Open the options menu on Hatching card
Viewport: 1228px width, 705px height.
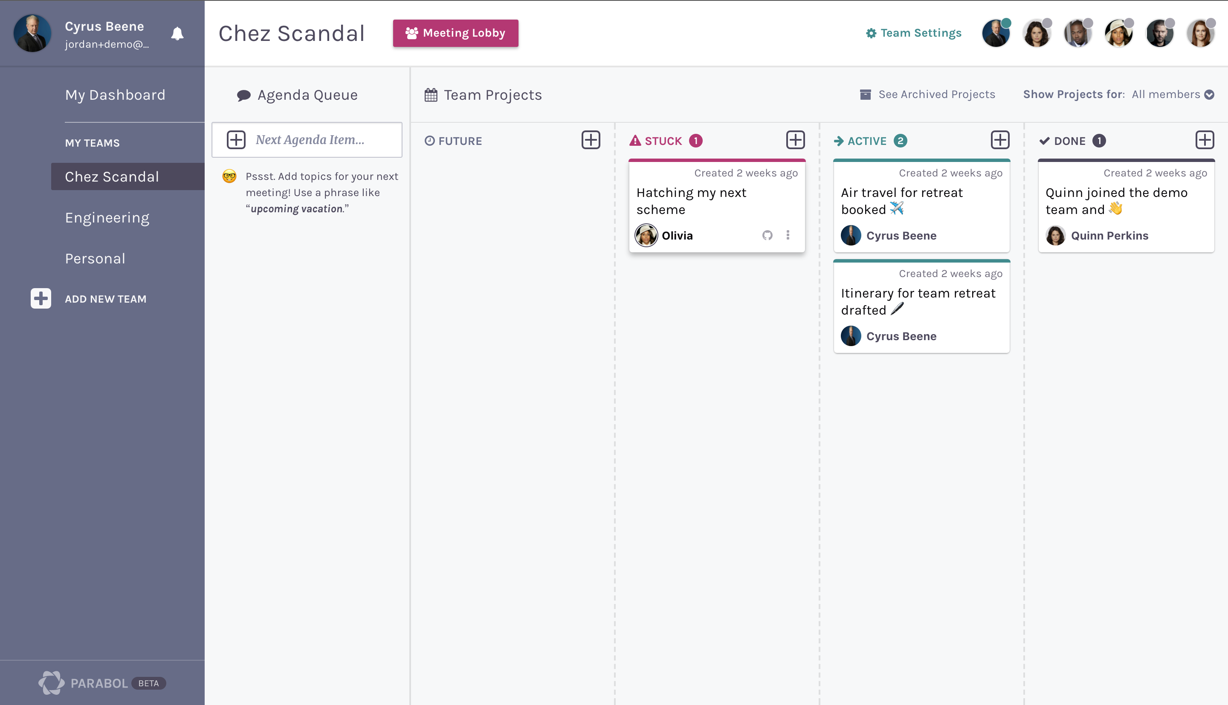coord(788,235)
